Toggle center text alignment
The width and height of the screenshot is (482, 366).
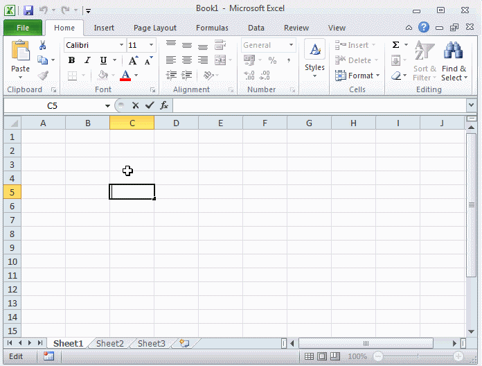pos(186,60)
